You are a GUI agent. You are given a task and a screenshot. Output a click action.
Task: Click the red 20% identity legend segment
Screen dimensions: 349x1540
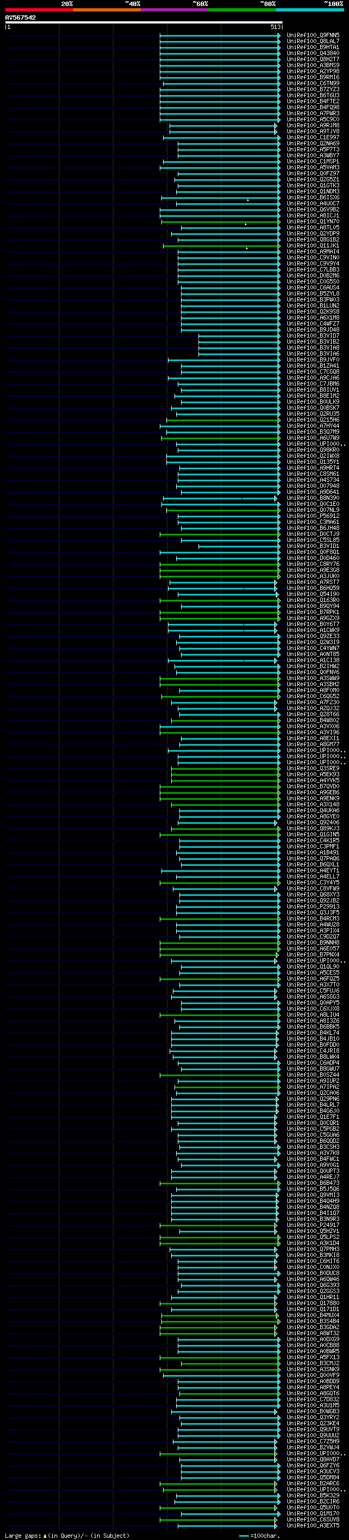click(39, 10)
